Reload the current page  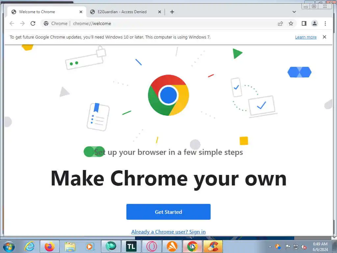(33, 23)
